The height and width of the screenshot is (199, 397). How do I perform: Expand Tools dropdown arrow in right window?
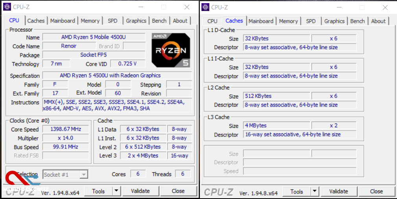[x=314, y=192]
